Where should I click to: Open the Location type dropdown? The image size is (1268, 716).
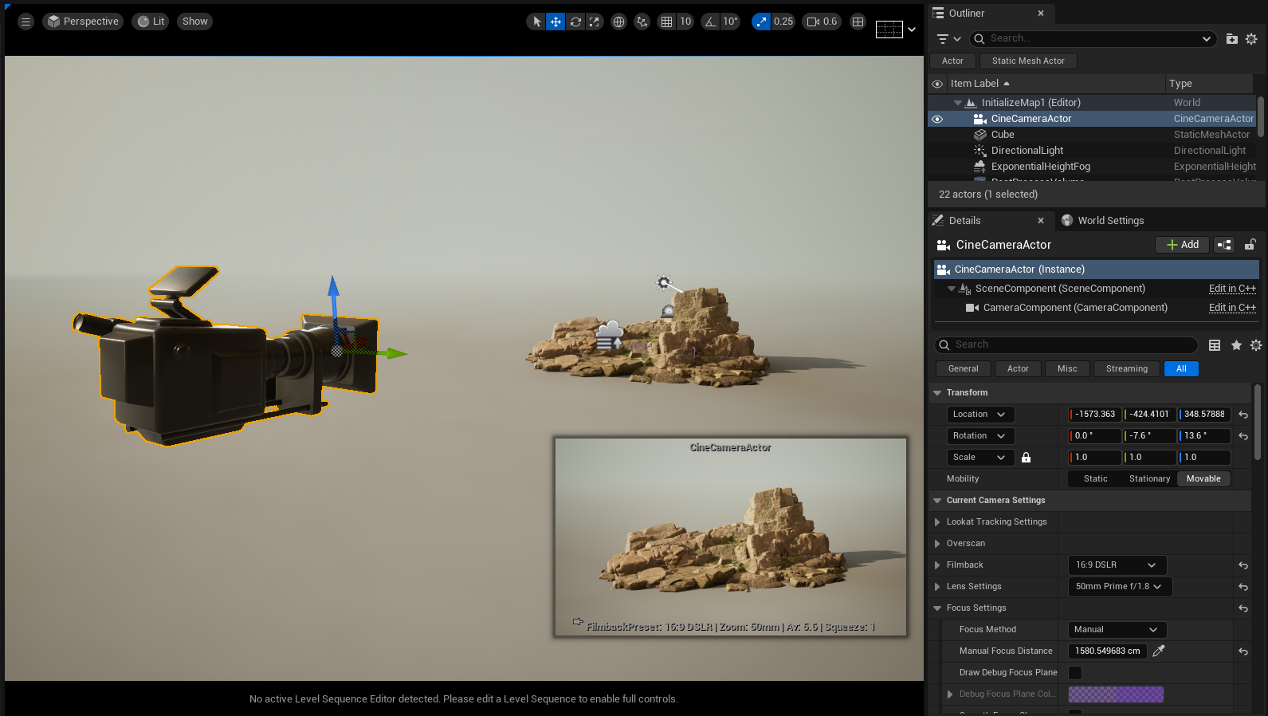(x=980, y=415)
